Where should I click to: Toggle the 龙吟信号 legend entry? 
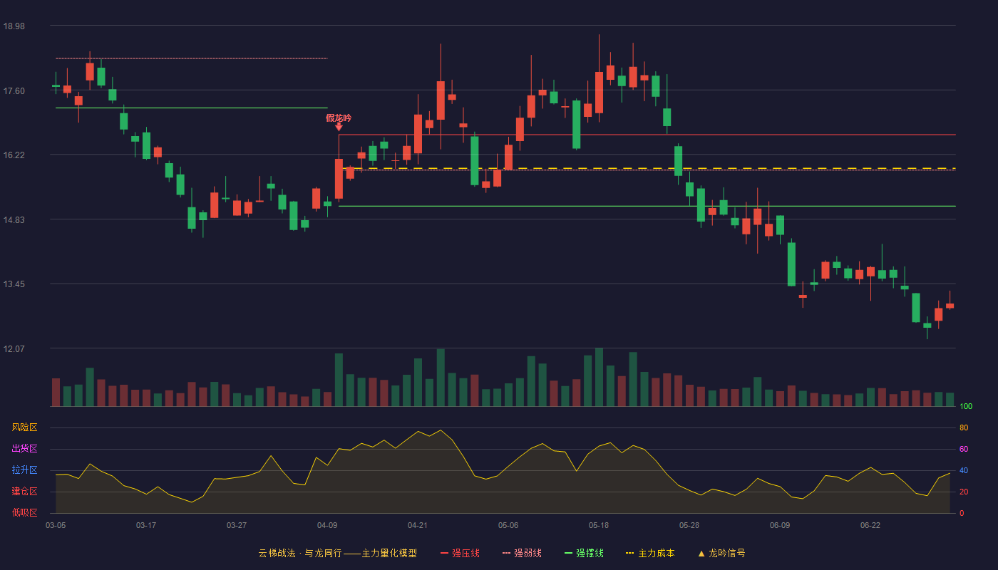pyautogui.click(x=721, y=553)
